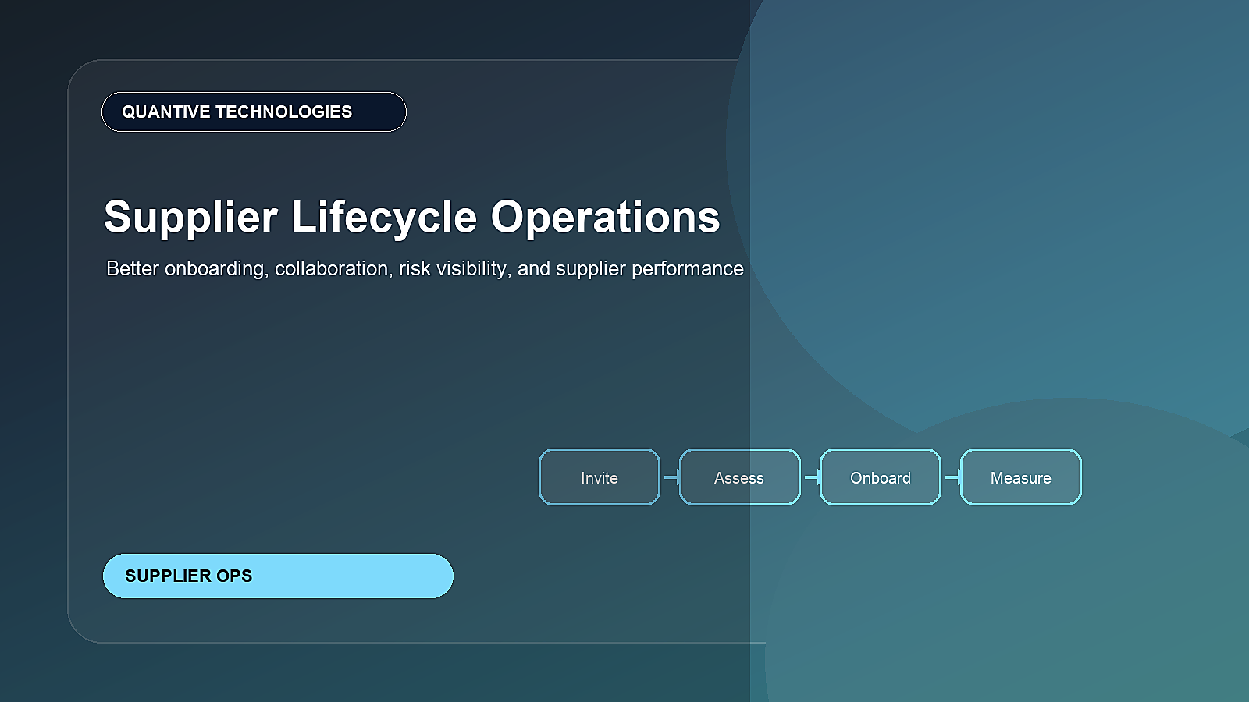
Task: Click the connector between Invite and Assess
Action: (x=671, y=477)
